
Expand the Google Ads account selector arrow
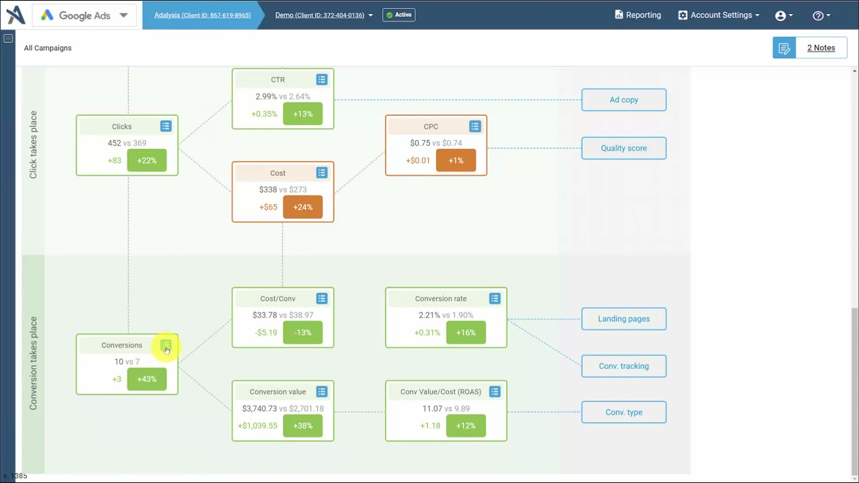(x=123, y=15)
